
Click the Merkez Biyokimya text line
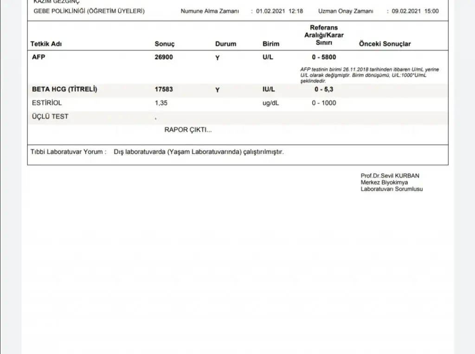384,182
